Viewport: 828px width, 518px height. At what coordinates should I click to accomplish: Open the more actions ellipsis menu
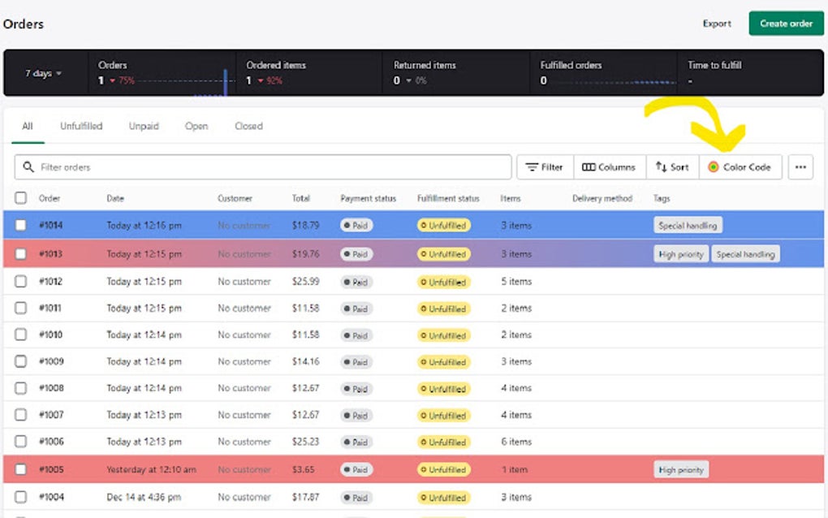pos(800,166)
